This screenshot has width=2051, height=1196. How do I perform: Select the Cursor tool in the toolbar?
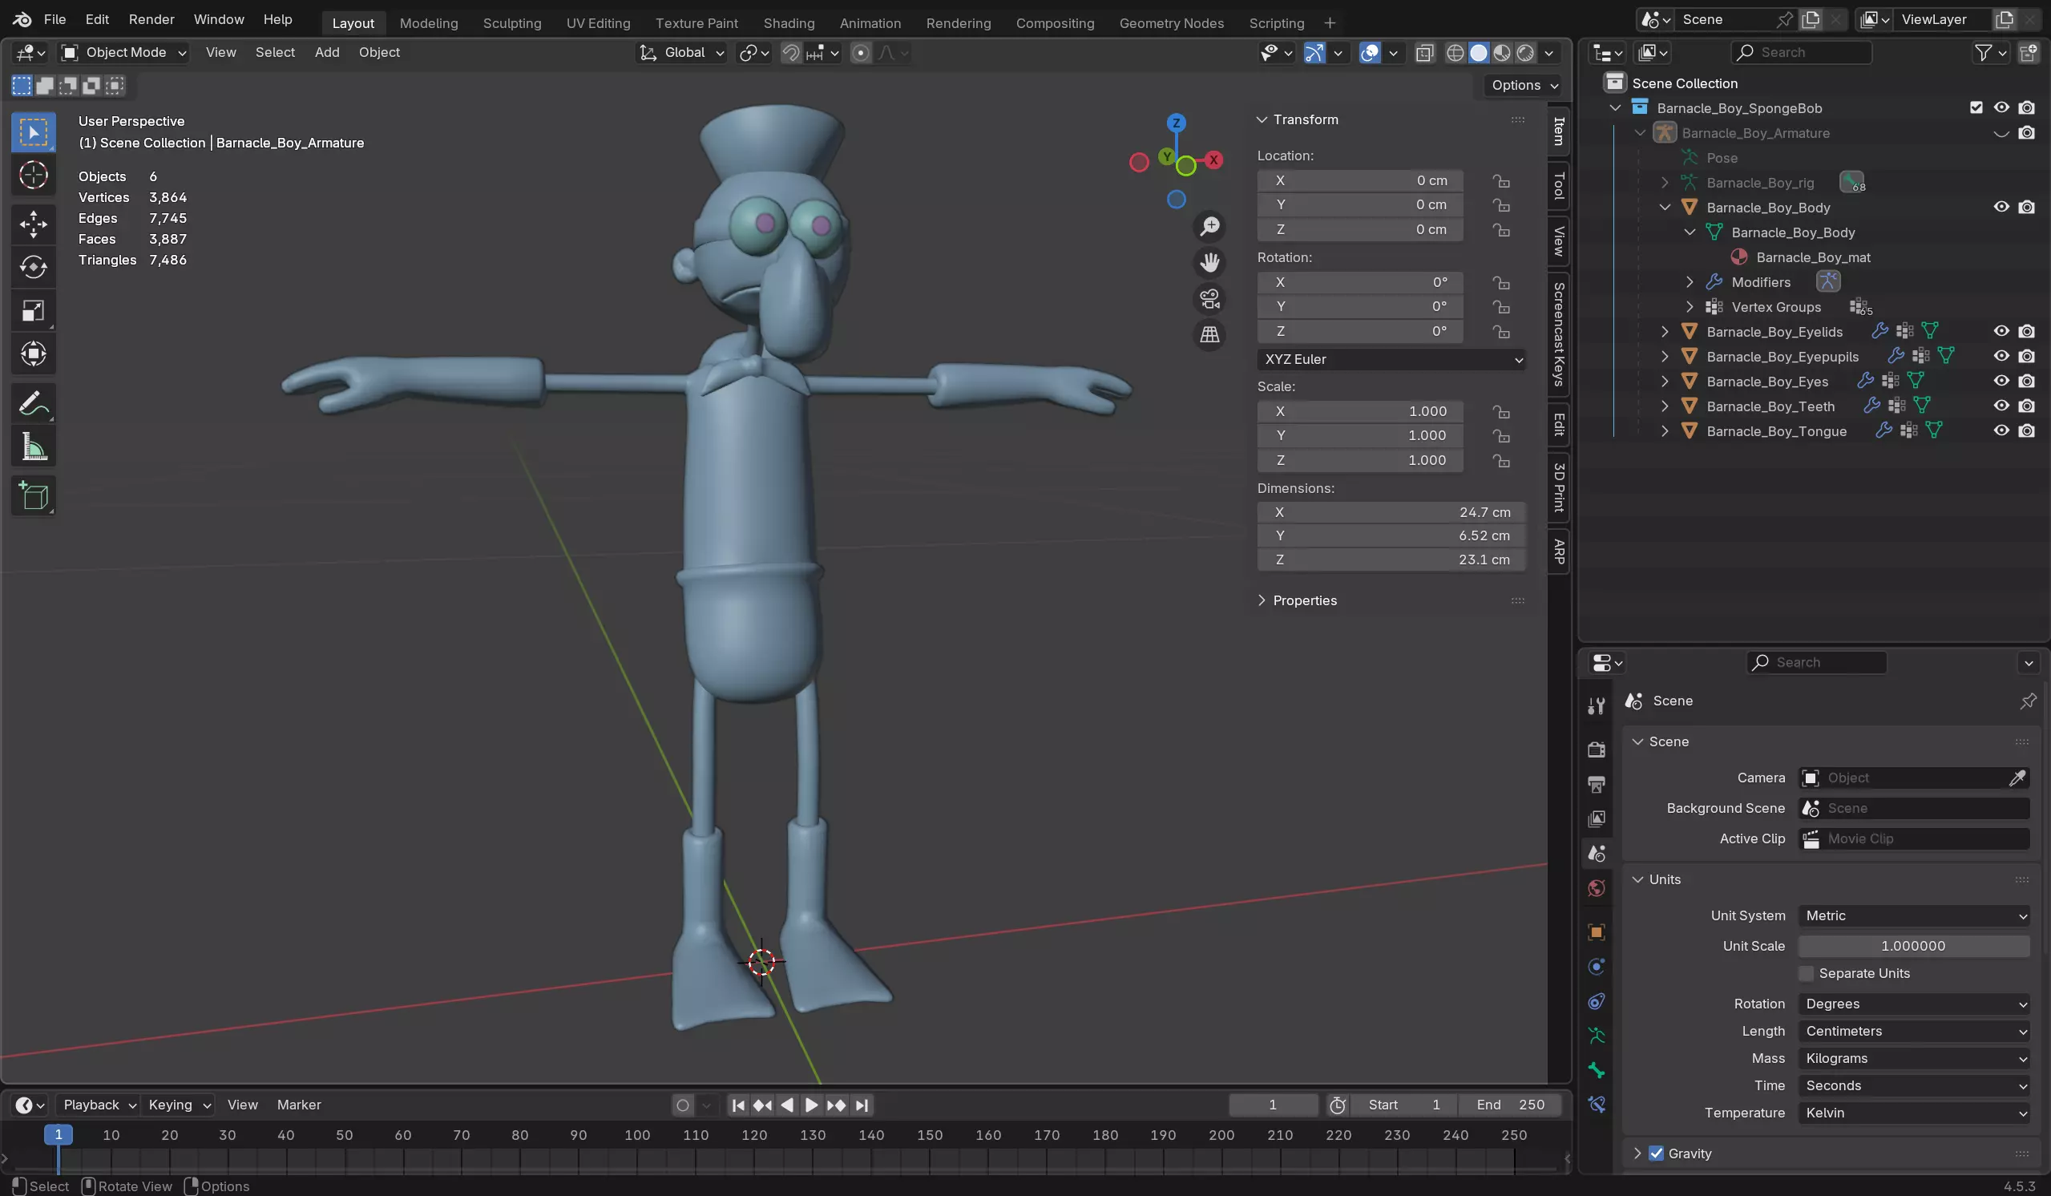click(34, 175)
